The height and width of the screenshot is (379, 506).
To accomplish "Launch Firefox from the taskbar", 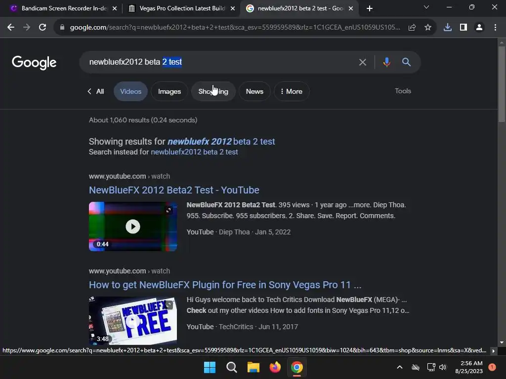I will tap(275, 367).
